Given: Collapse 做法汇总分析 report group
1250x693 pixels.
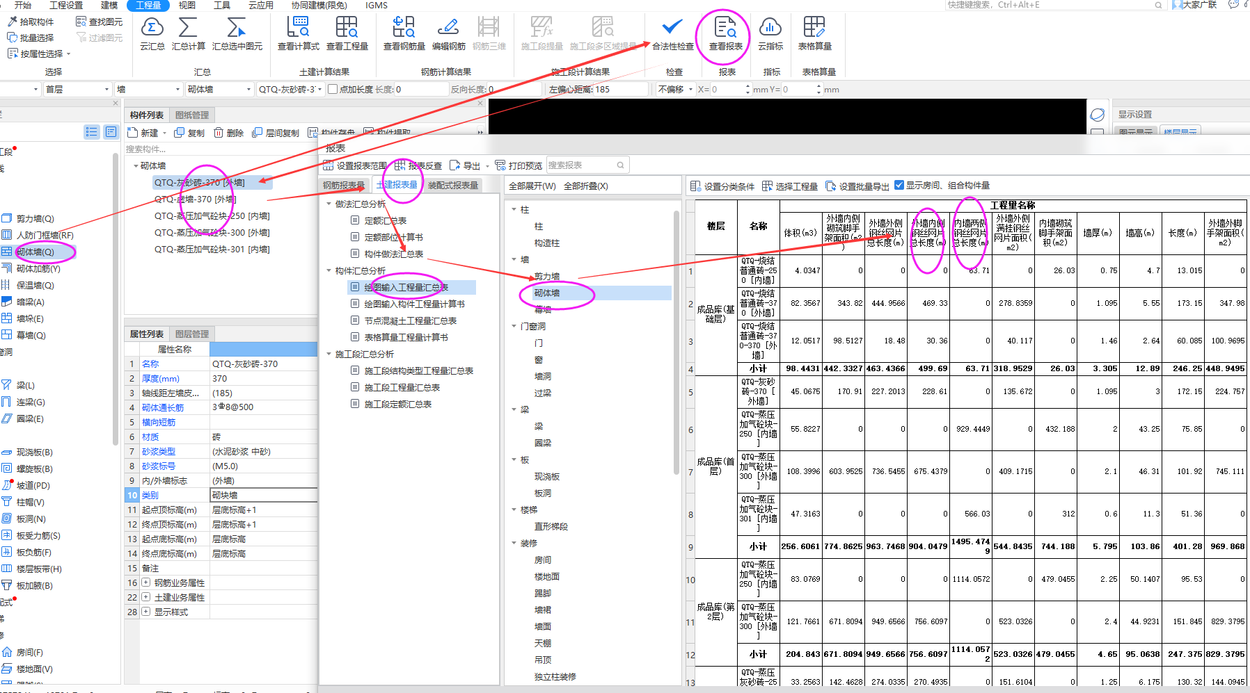Looking at the screenshot, I should pyautogui.click(x=329, y=204).
